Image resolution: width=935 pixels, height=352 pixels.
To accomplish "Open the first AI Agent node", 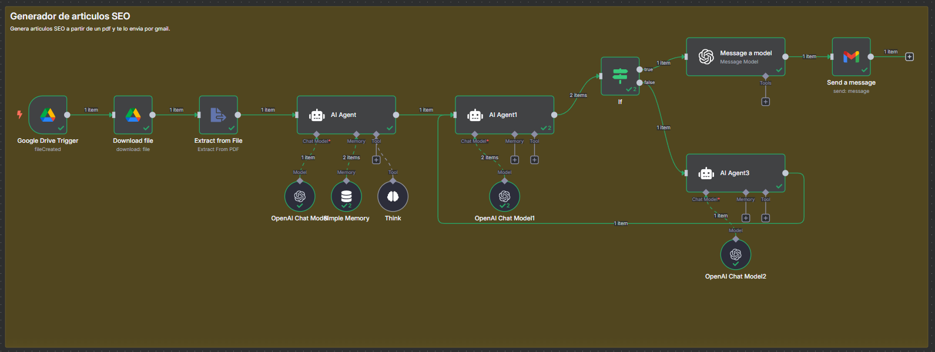I will pos(346,115).
